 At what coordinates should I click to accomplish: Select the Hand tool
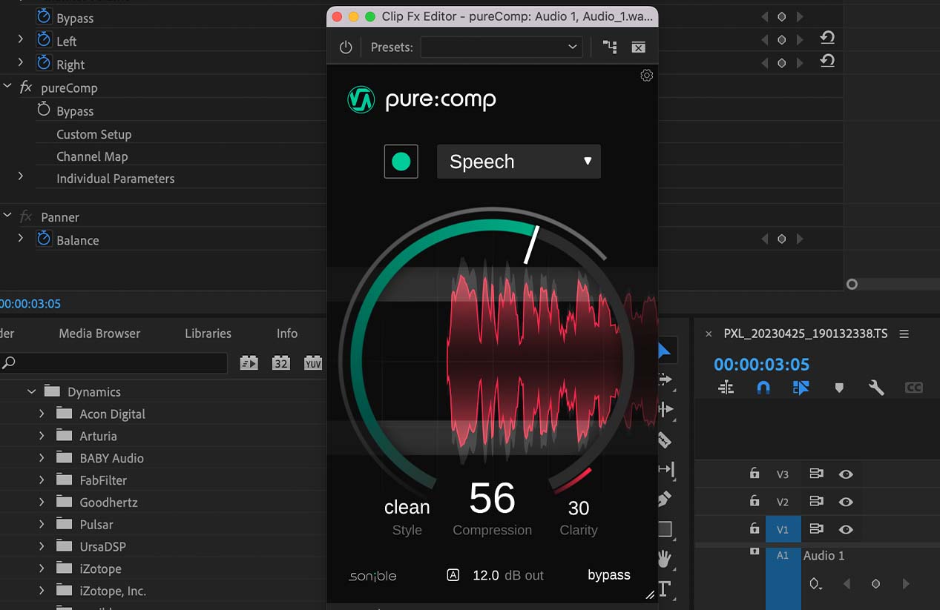click(x=665, y=559)
